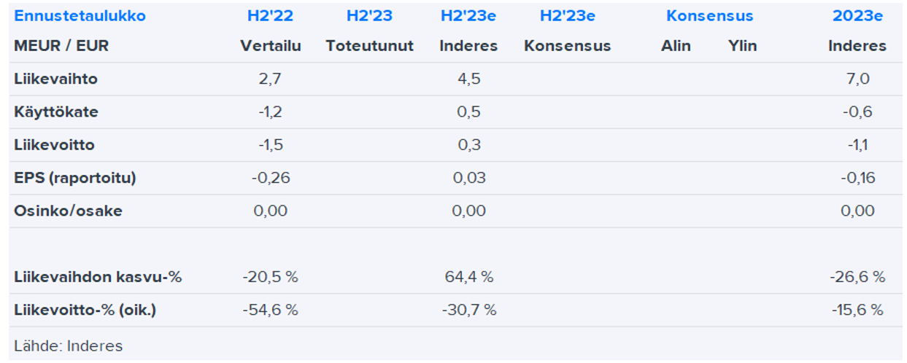Click the Osinko/osake row label

[x=68, y=211]
